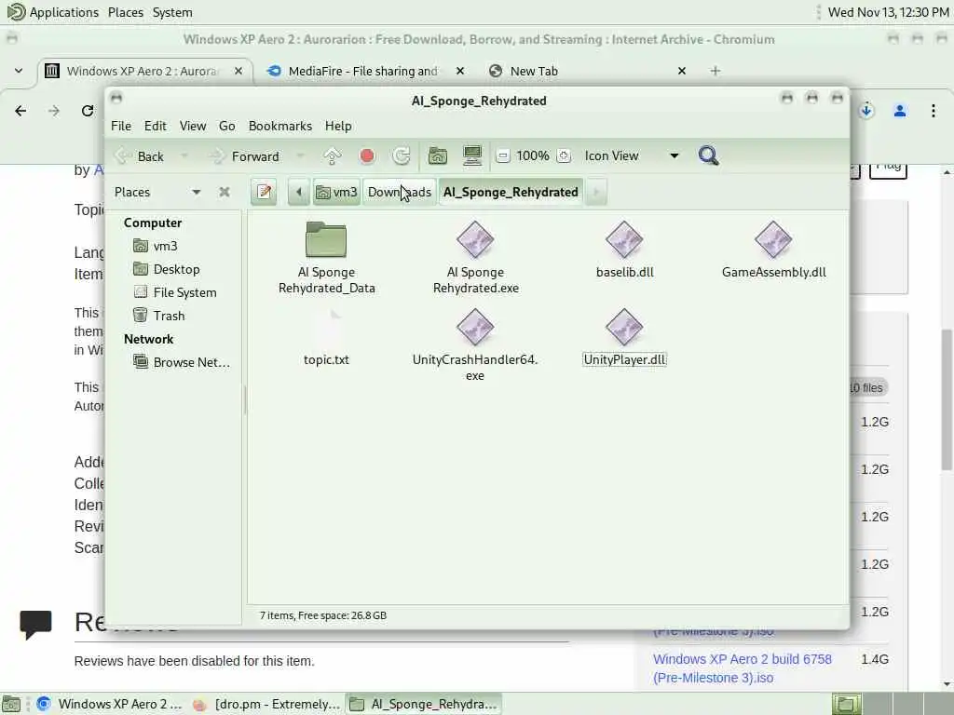Click the search magnifier icon
The width and height of the screenshot is (954, 715).
tap(708, 156)
